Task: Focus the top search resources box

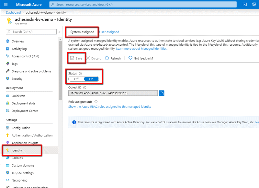Action: click(x=143, y=5)
